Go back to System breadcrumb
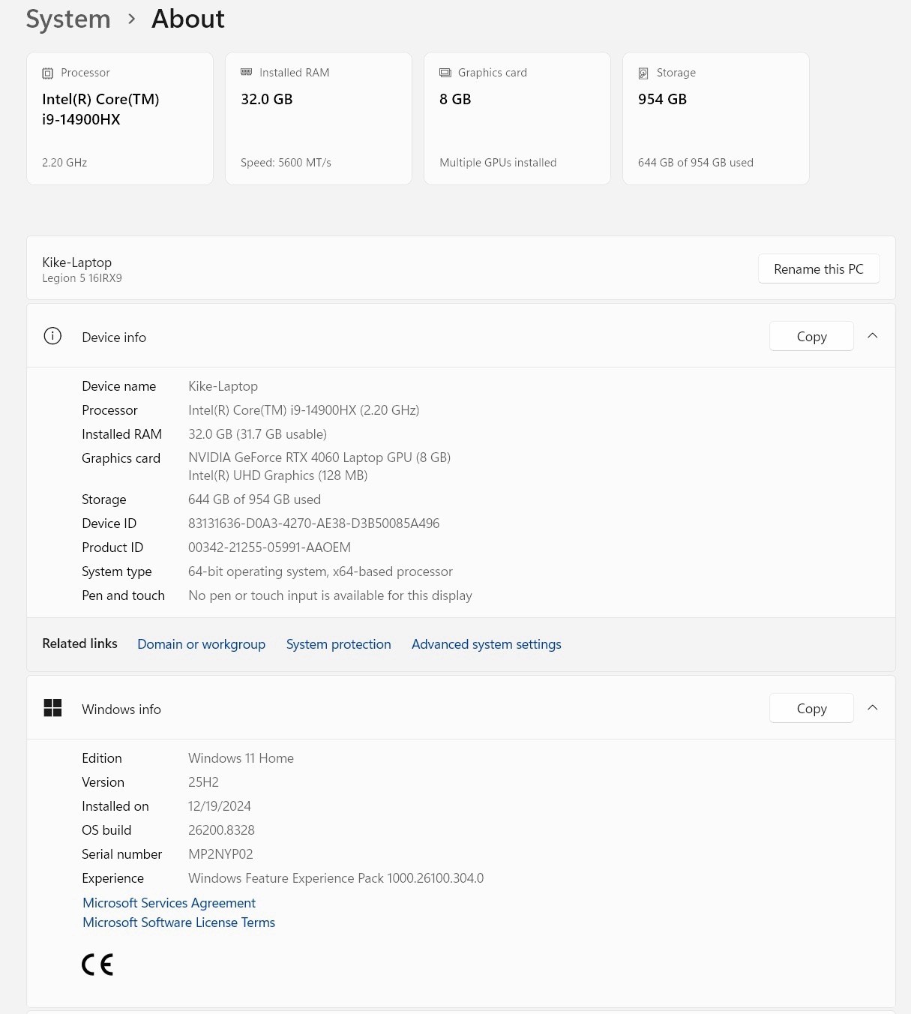This screenshot has width=911, height=1014. [68, 19]
